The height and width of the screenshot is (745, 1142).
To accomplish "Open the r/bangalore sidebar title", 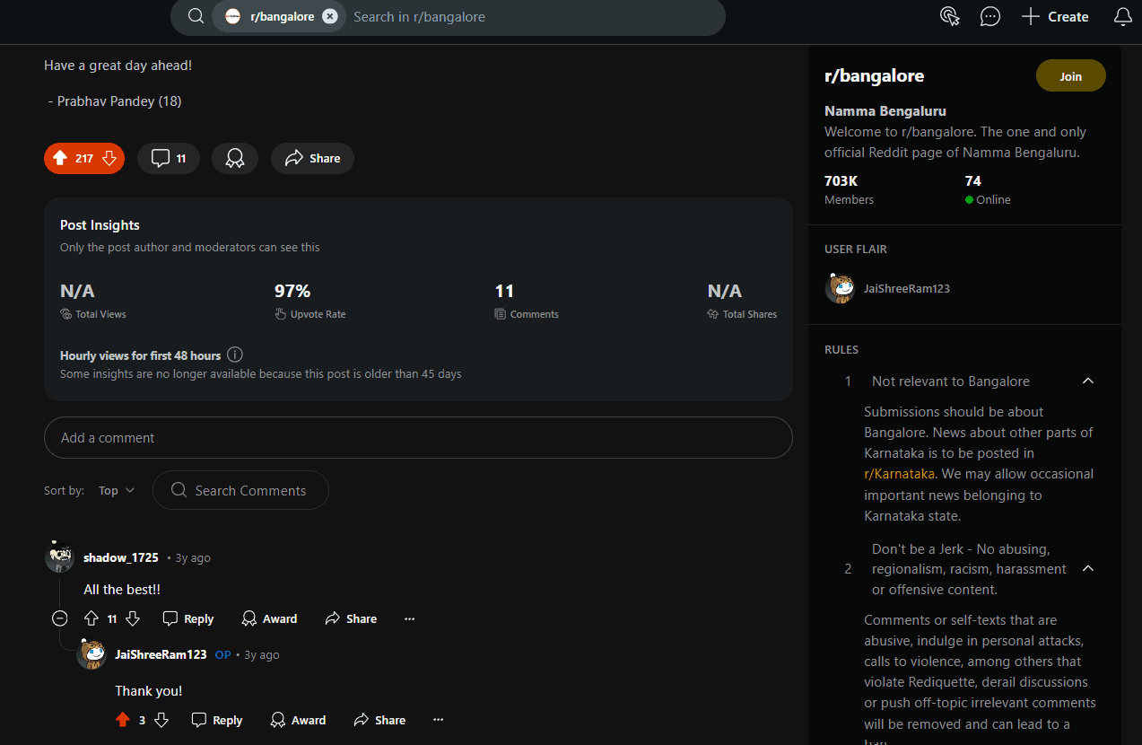I will (875, 76).
